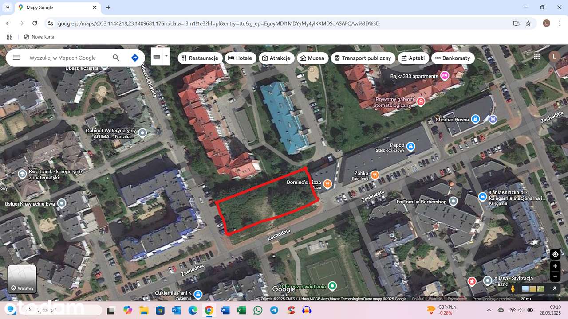
Task: Open the Cukiernia Pani K pin
Action: point(198,294)
